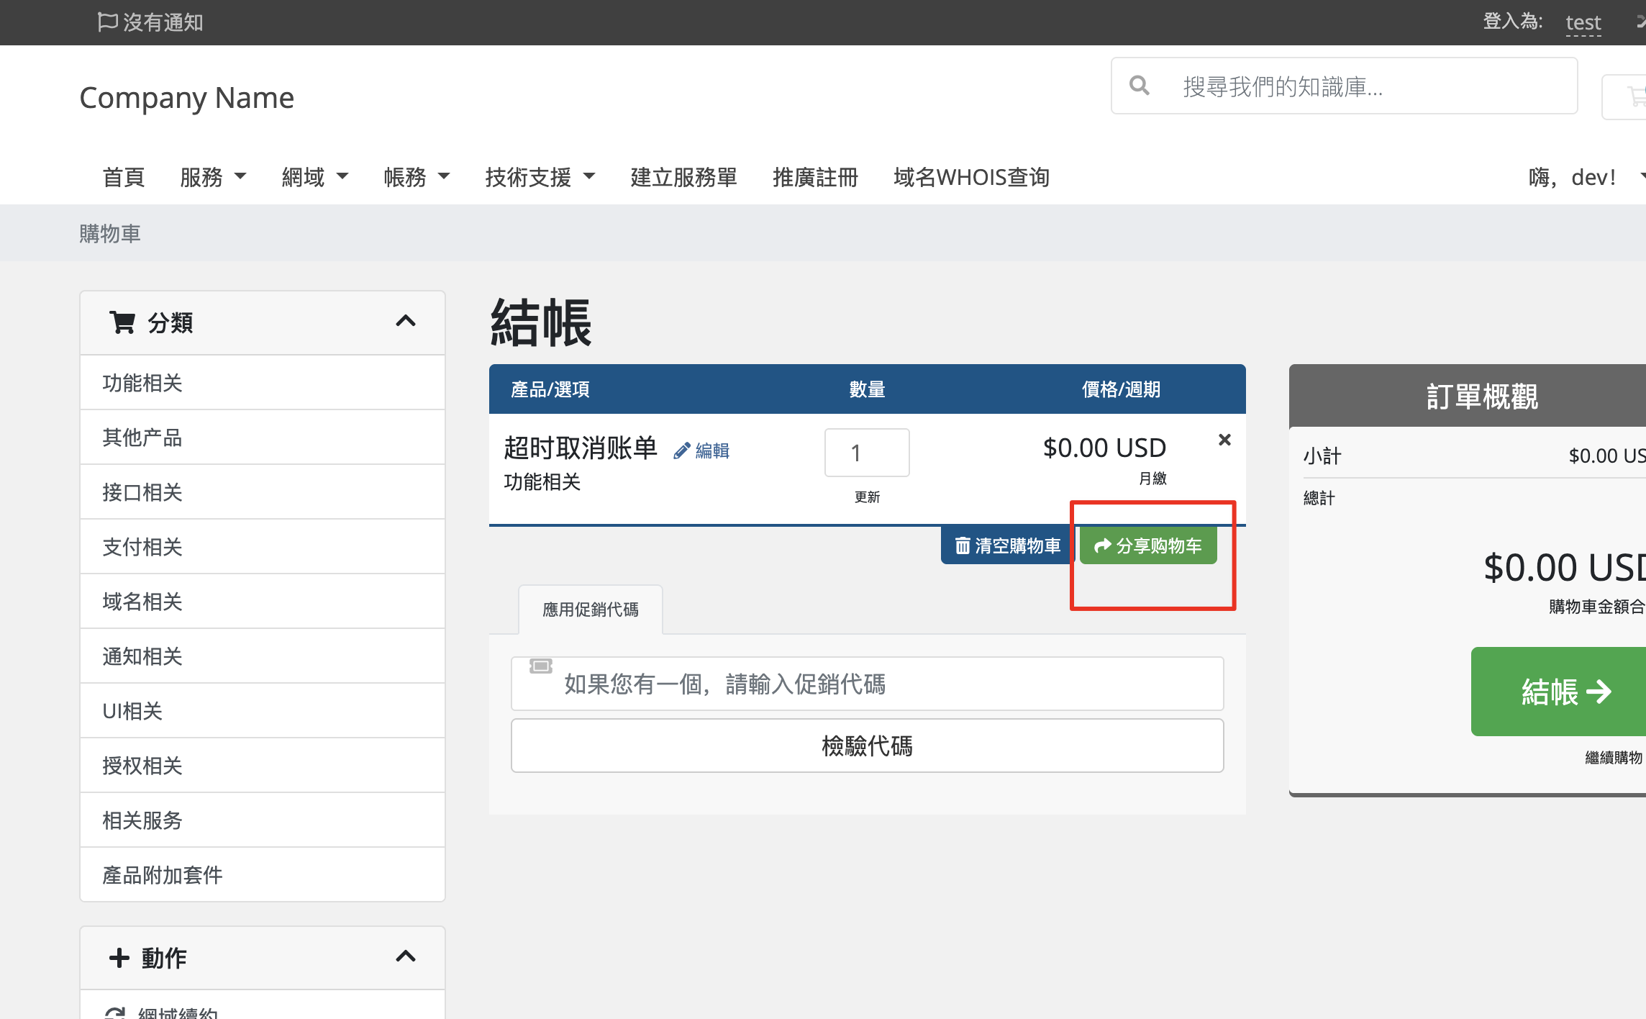Expand the 帳務 billing dropdown
1646x1019 pixels.
click(416, 177)
